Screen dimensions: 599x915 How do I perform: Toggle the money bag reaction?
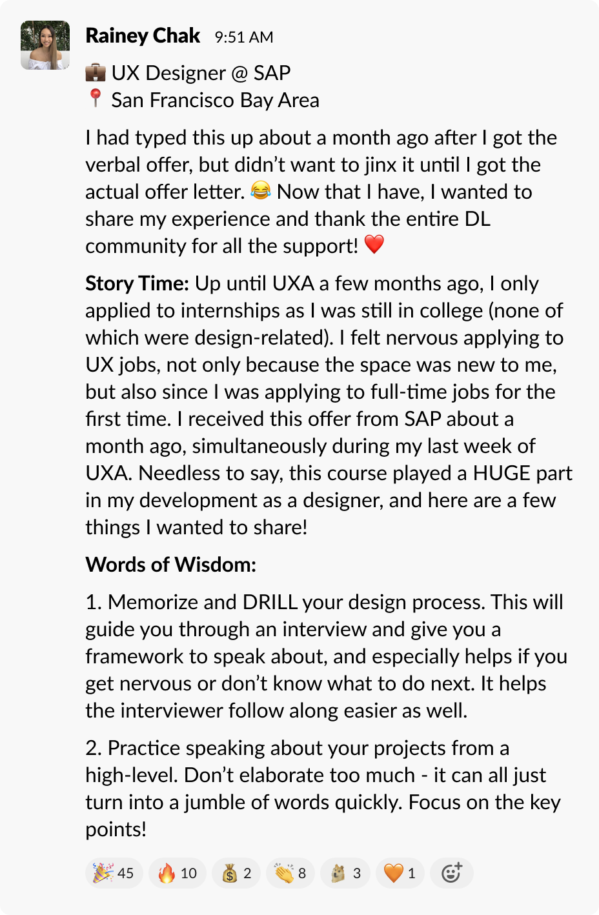coord(237,873)
